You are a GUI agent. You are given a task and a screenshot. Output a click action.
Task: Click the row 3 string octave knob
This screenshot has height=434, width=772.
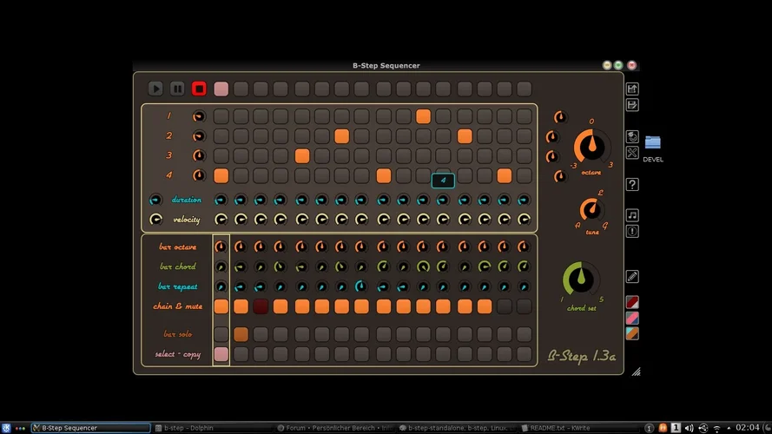552,156
